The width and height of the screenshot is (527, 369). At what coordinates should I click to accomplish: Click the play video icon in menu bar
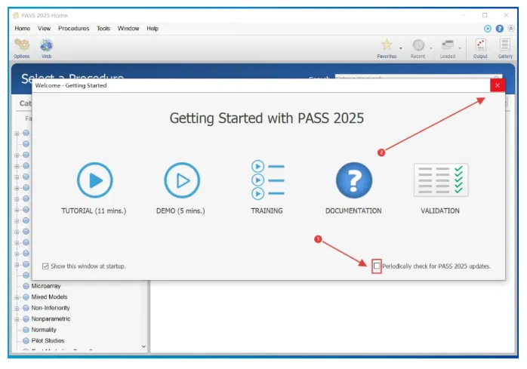point(488,29)
